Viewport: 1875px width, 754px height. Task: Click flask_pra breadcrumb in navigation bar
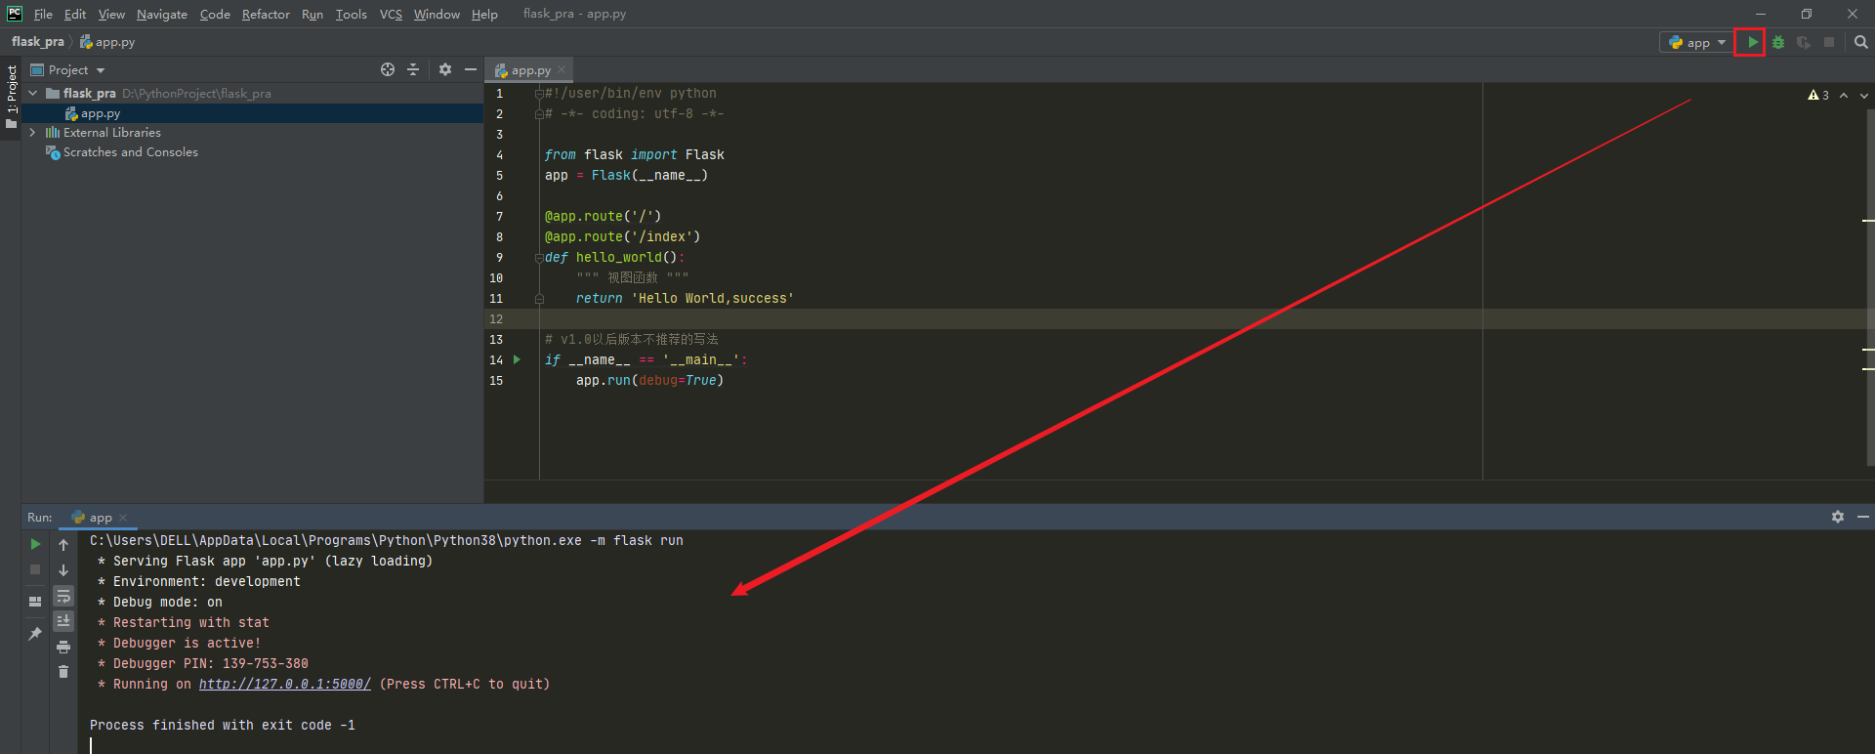pyautogui.click(x=38, y=42)
